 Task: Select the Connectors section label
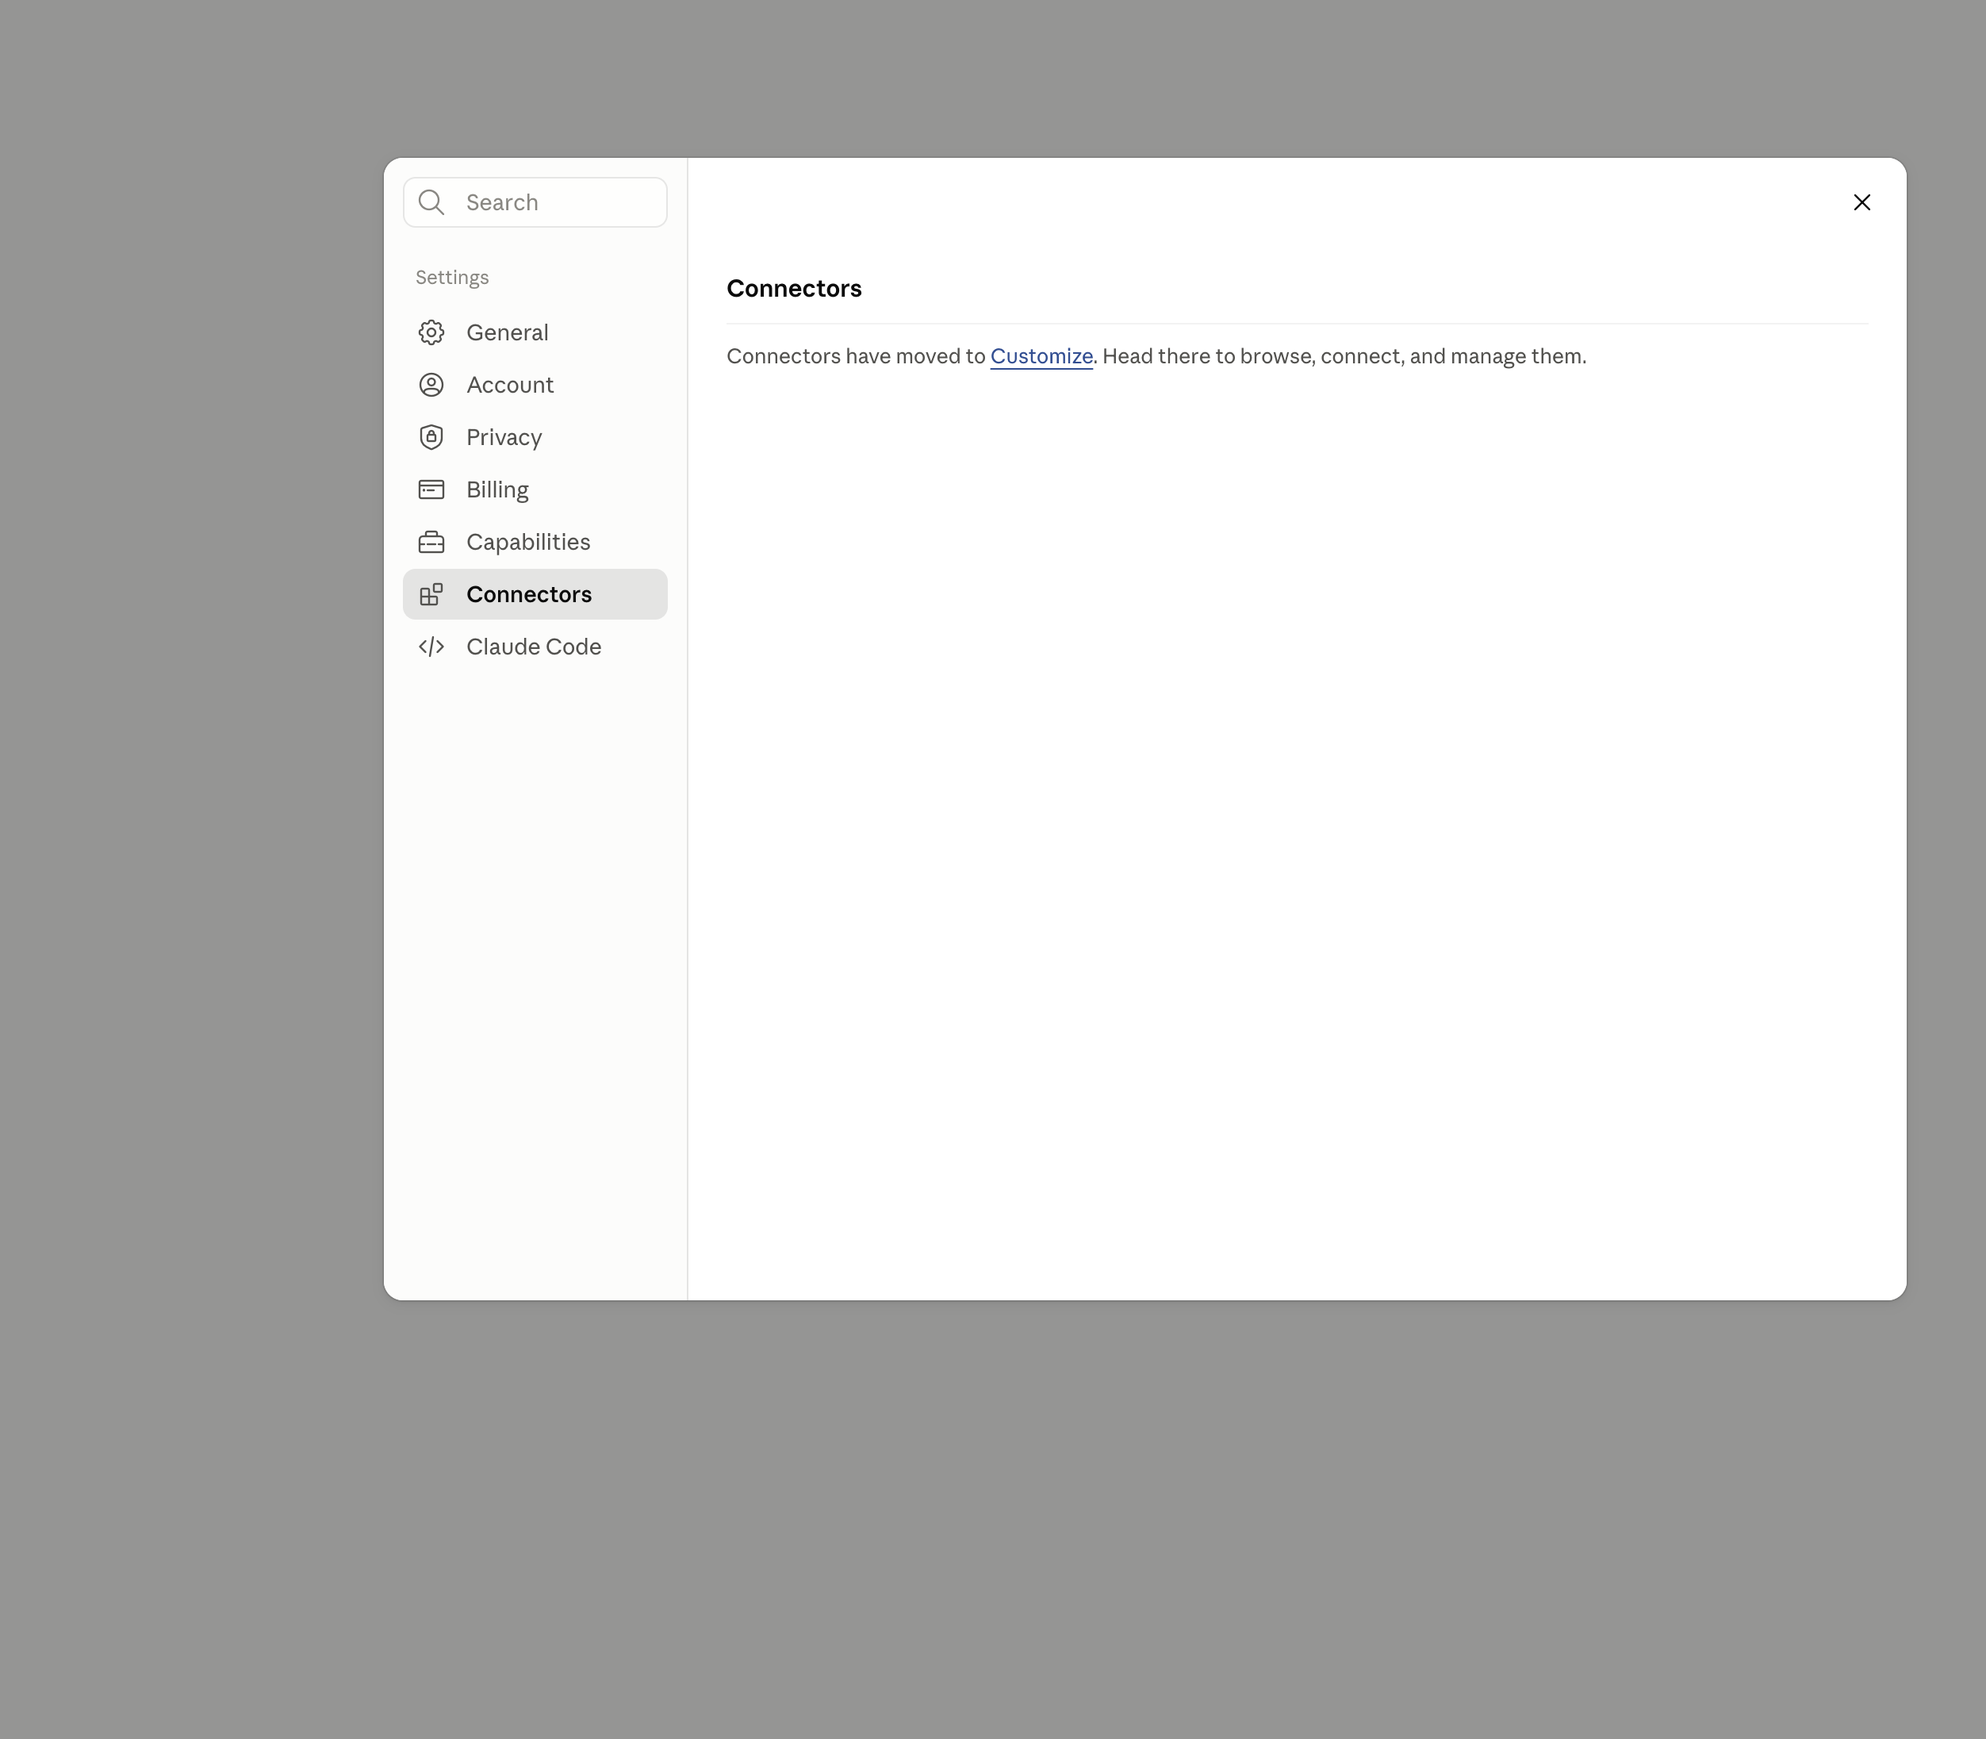[529, 595]
